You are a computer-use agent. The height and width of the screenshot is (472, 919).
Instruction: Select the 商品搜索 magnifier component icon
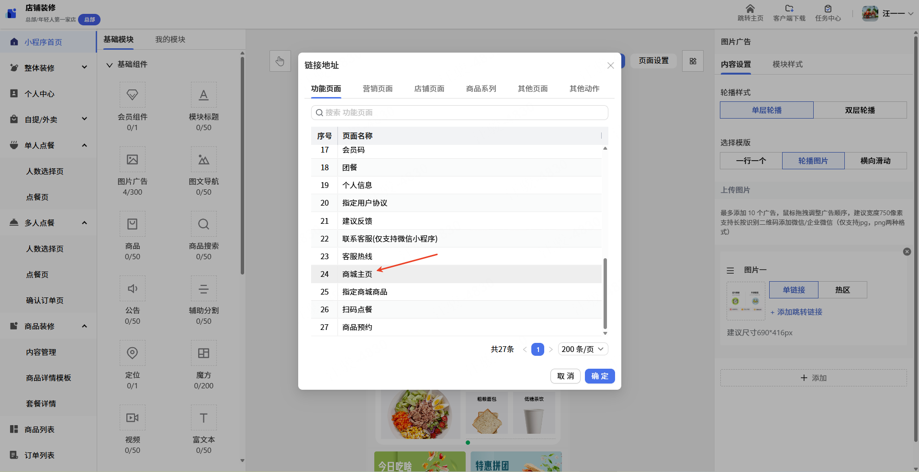point(203,224)
